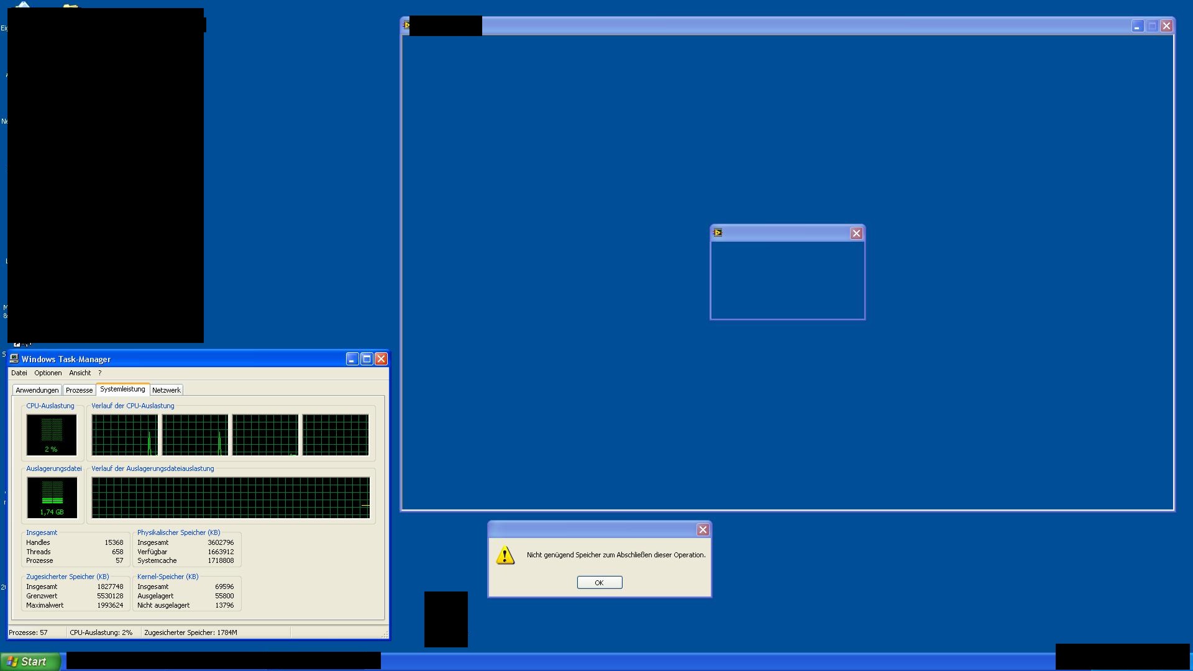Image resolution: width=1193 pixels, height=671 pixels.
Task: Maximize the large LabVIEW window
Action: point(1152,26)
